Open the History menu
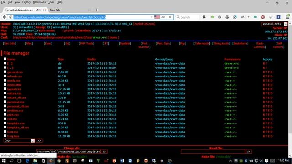292x164 pixels. point(26,2)
